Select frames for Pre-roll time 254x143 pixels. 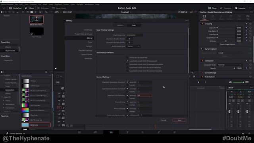(x=127, y=105)
